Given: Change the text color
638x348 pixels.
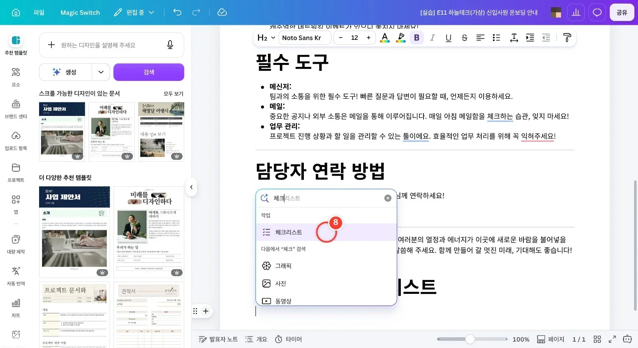Looking at the screenshot, I should [x=385, y=37].
